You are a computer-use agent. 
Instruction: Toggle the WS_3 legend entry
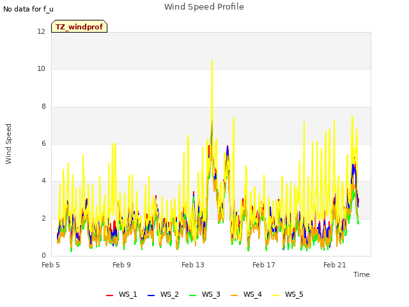pyautogui.click(x=204, y=294)
